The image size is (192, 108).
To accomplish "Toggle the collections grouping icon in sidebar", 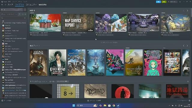I will coord(20,14).
